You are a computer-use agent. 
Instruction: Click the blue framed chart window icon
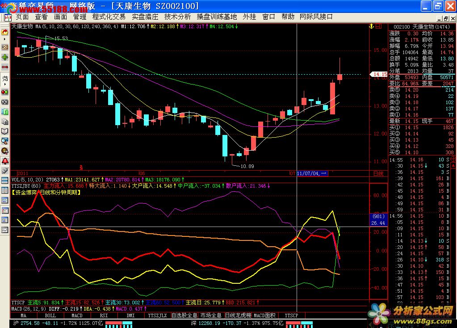click(x=4, y=201)
